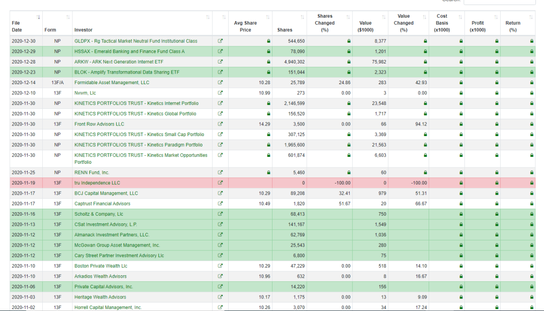Open external link icon for CSat Investment Advisory
Viewport: 544px width, 311px height.
(220, 225)
